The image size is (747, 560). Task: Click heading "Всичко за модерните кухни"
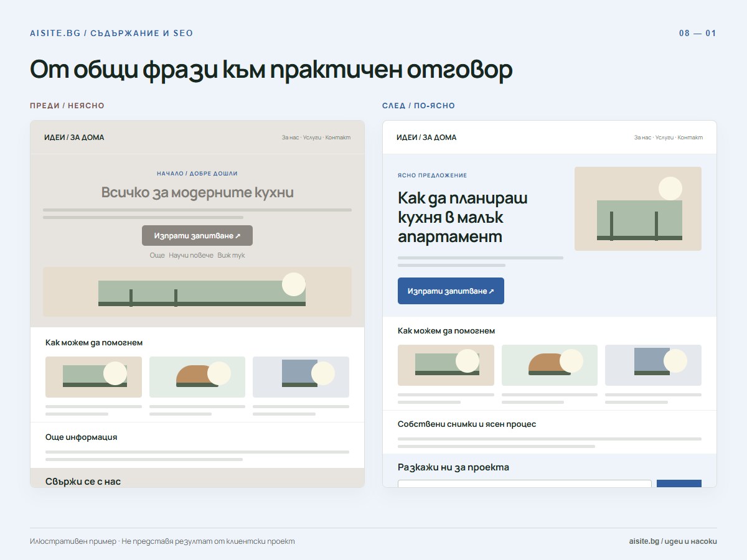coord(197,193)
